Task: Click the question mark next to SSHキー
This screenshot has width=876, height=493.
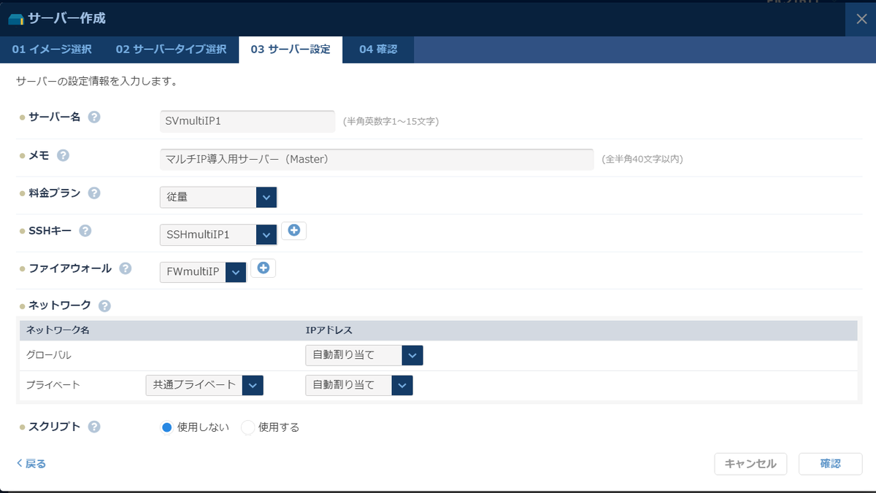Action: (x=85, y=230)
